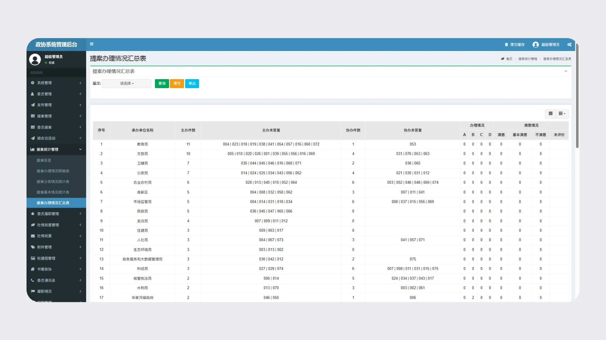Click the hamburger sidebar toggle icon
Screen dimensions: 606x340
92,44
